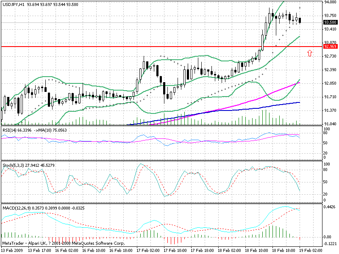
Task: Click the 18 Feb 02:00 time axis label
Action: click(229, 250)
